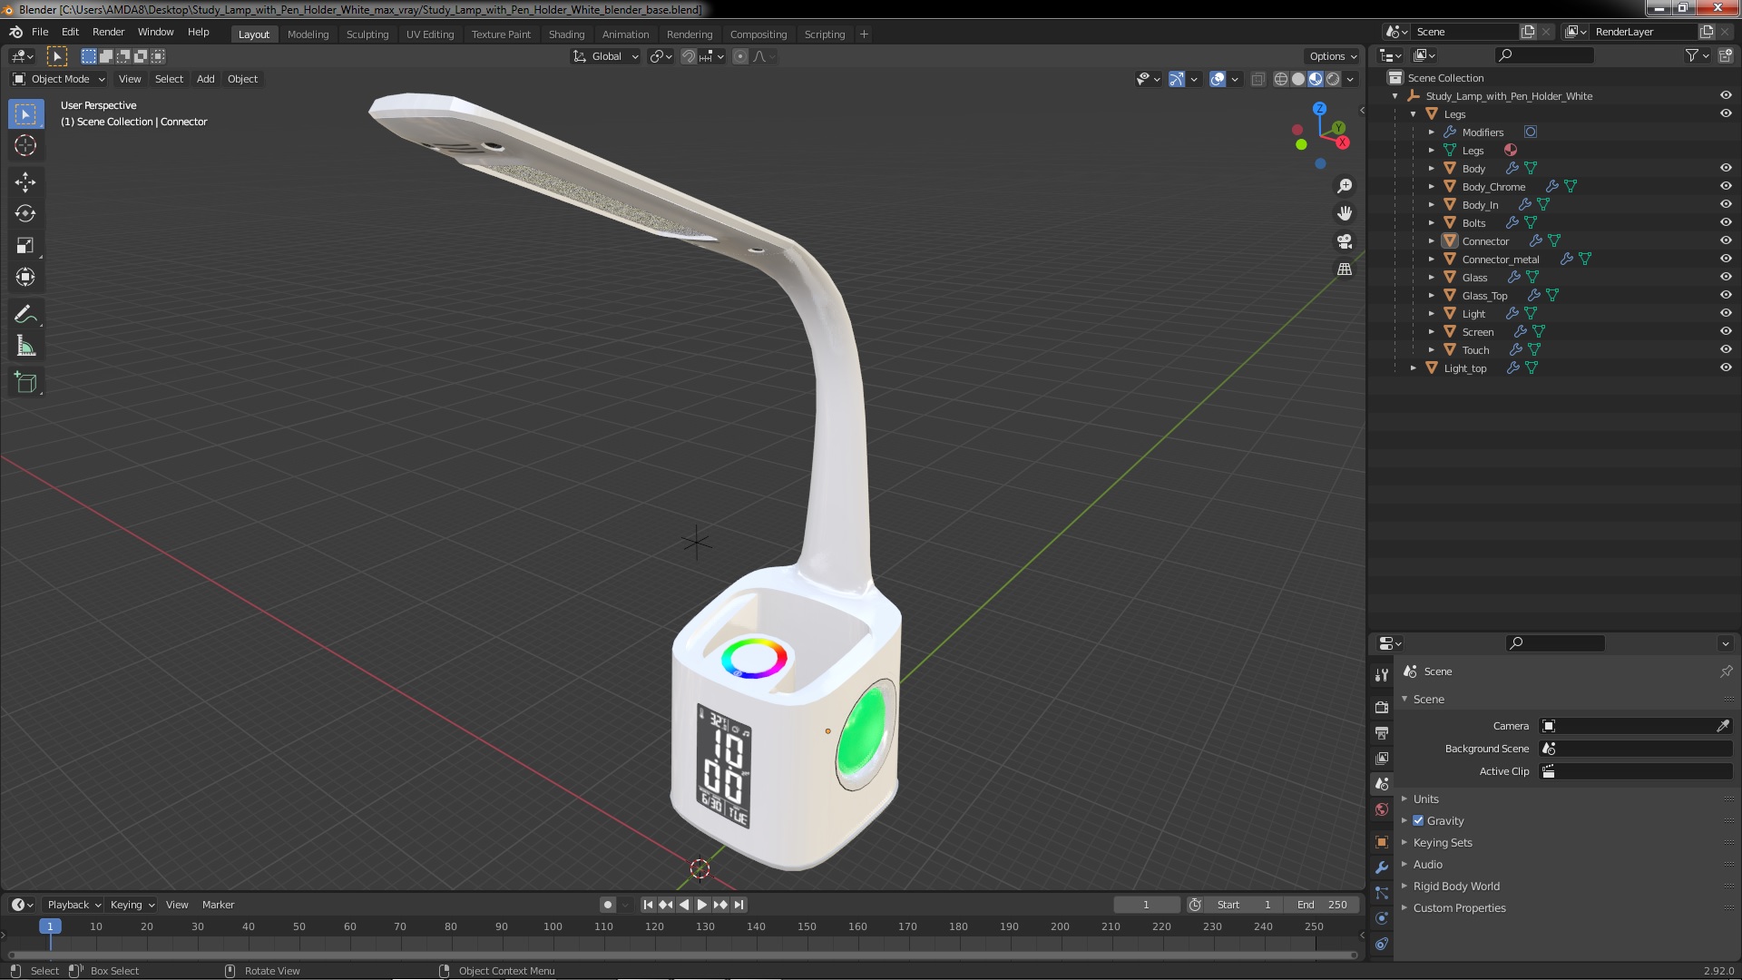
Task: Click the Start frame value field
Action: pyautogui.click(x=1245, y=905)
